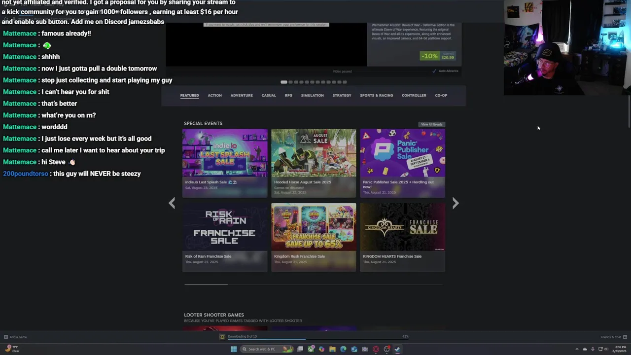Open the Camera app from the taskbar
The width and height of the screenshot is (631, 355).
coord(365,349)
